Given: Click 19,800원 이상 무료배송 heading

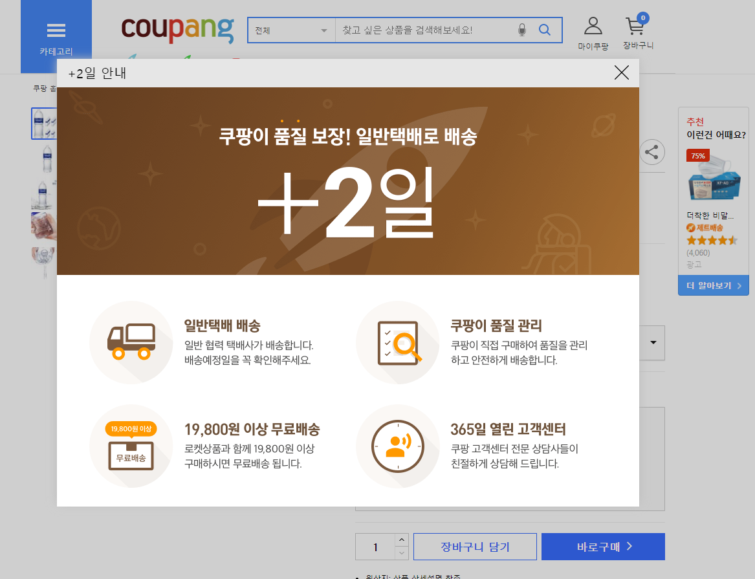Looking at the screenshot, I should (x=252, y=430).
